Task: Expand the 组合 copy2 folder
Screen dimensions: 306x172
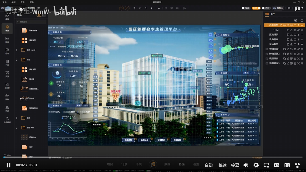Action: pos(17,50)
